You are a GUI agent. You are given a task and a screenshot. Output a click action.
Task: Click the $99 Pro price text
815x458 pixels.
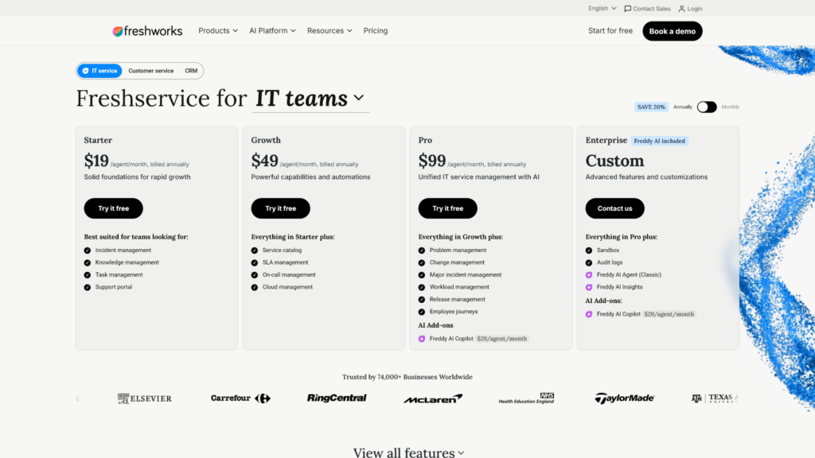(x=432, y=161)
